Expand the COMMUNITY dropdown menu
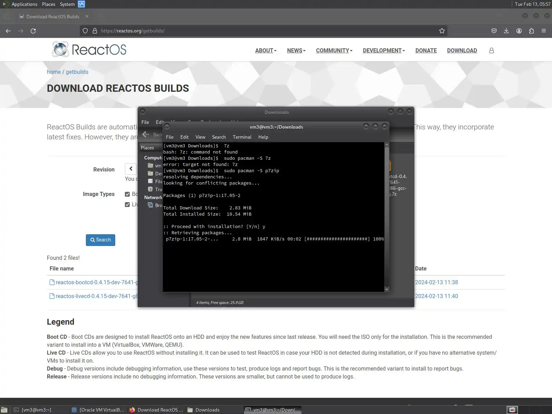The image size is (552, 414). (x=334, y=50)
